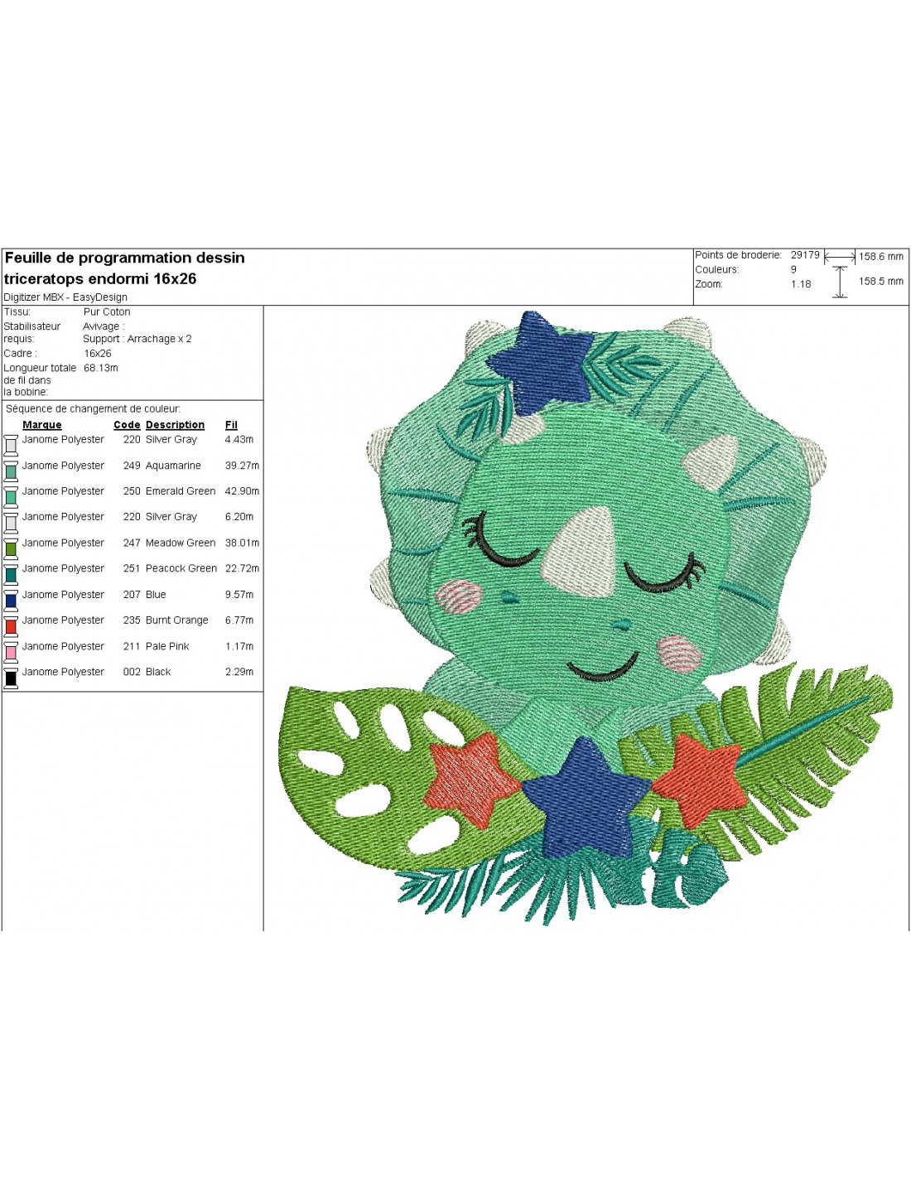Select the Silver Gray 4.43m spool icon
Image resolution: width=911 pixels, height=1178 pixels.
(x=11, y=446)
